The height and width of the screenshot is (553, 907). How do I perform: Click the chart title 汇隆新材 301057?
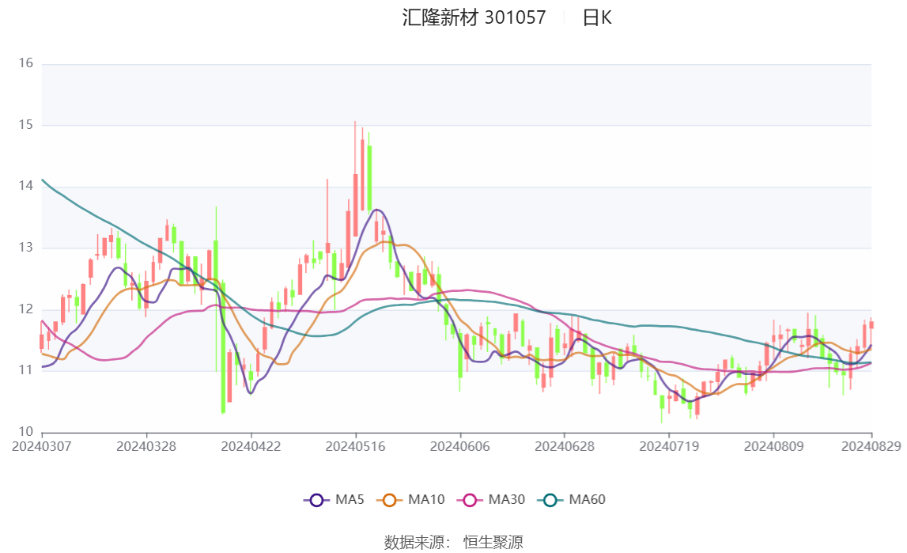(474, 18)
